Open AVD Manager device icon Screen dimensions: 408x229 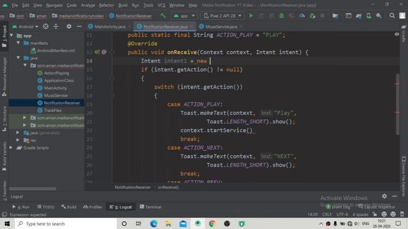(x=368, y=16)
